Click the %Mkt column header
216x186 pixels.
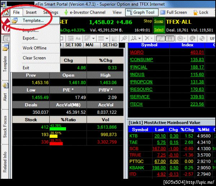point(203,130)
